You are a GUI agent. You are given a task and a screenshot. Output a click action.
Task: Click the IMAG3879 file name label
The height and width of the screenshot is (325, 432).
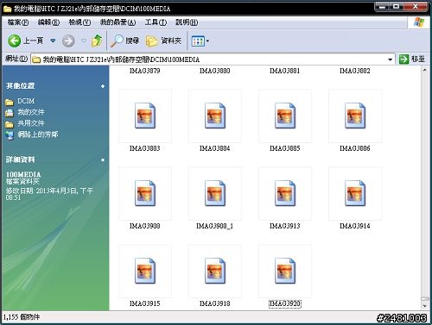pos(145,71)
